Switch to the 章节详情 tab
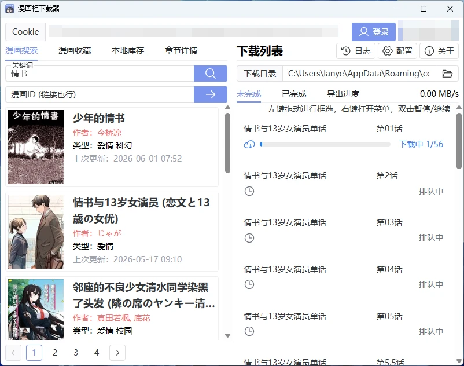Image resolution: width=464 pixels, height=366 pixels. click(x=181, y=50)
